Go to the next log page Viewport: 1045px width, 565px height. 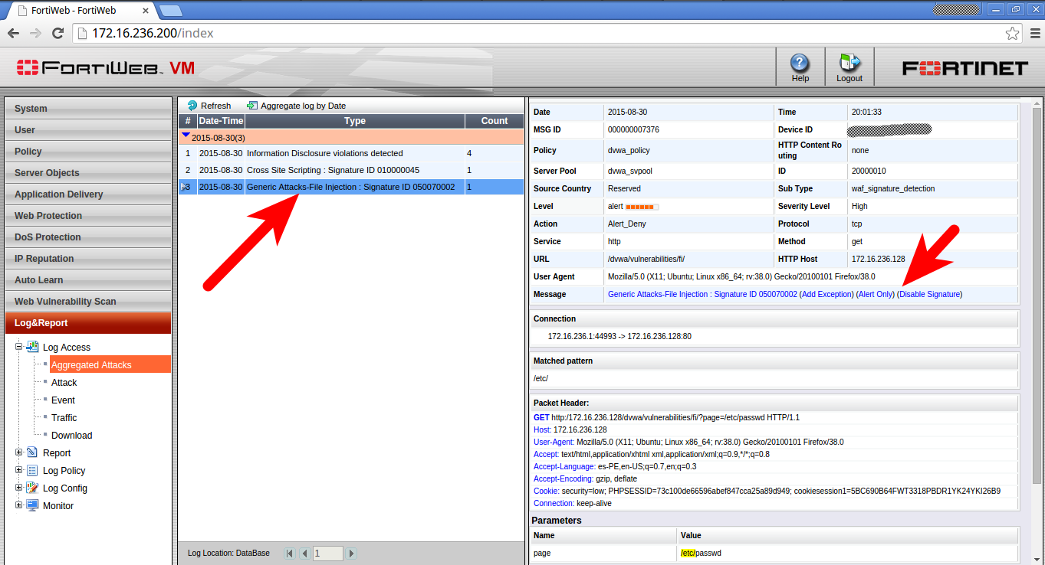pyautogui.click(x=351, y=554)
